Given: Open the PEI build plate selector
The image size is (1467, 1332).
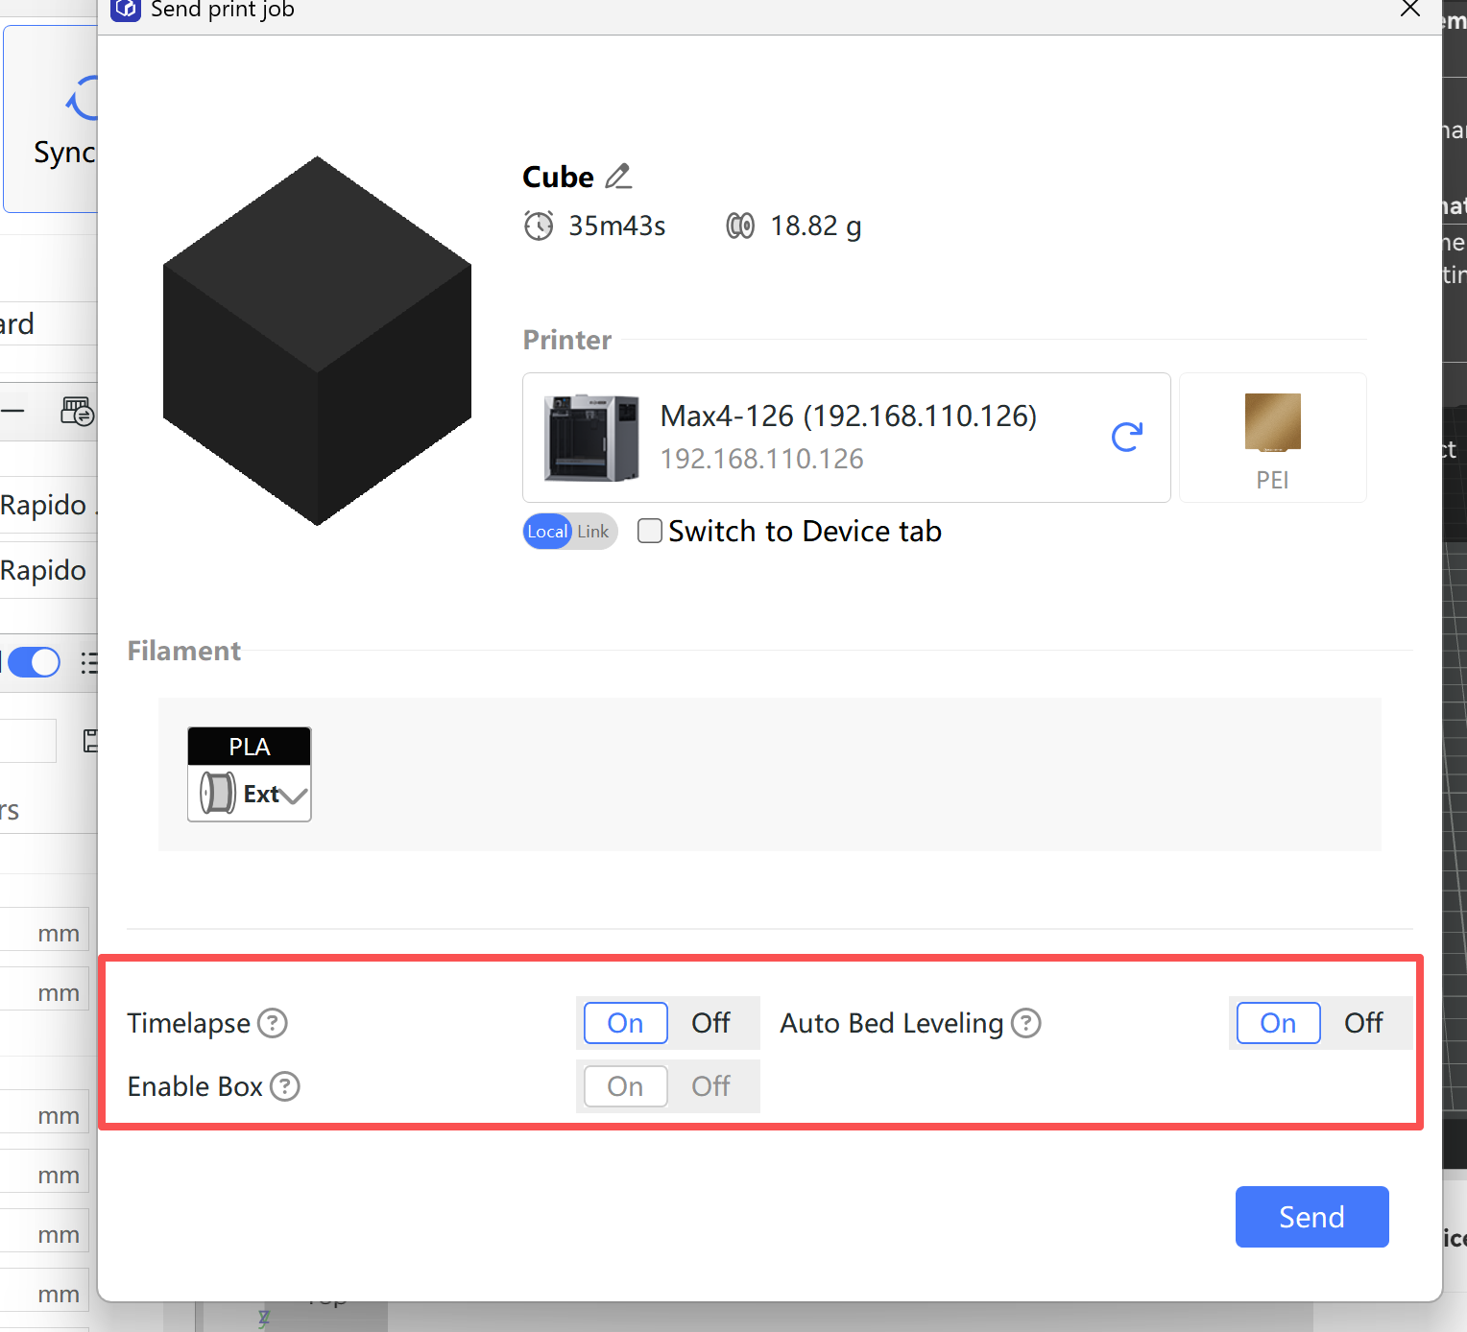Looking at the screenshot, I should [x=1272, y=438].
